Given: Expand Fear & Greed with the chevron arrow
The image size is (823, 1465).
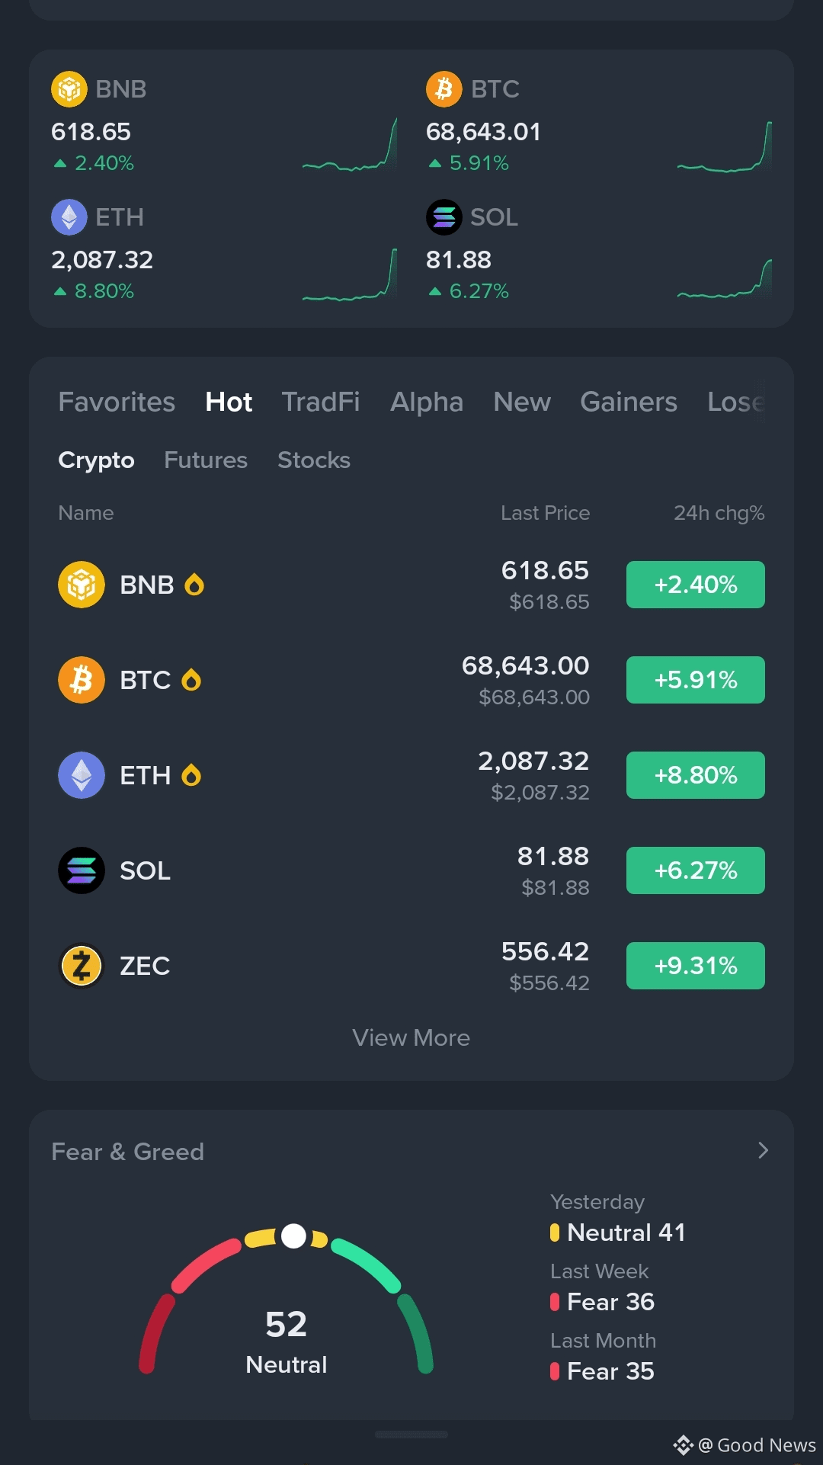Looking at the screenshot, I should point(763,1150).
